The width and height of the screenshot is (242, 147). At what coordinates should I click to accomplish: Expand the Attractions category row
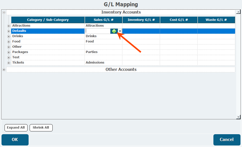(9, 26)
